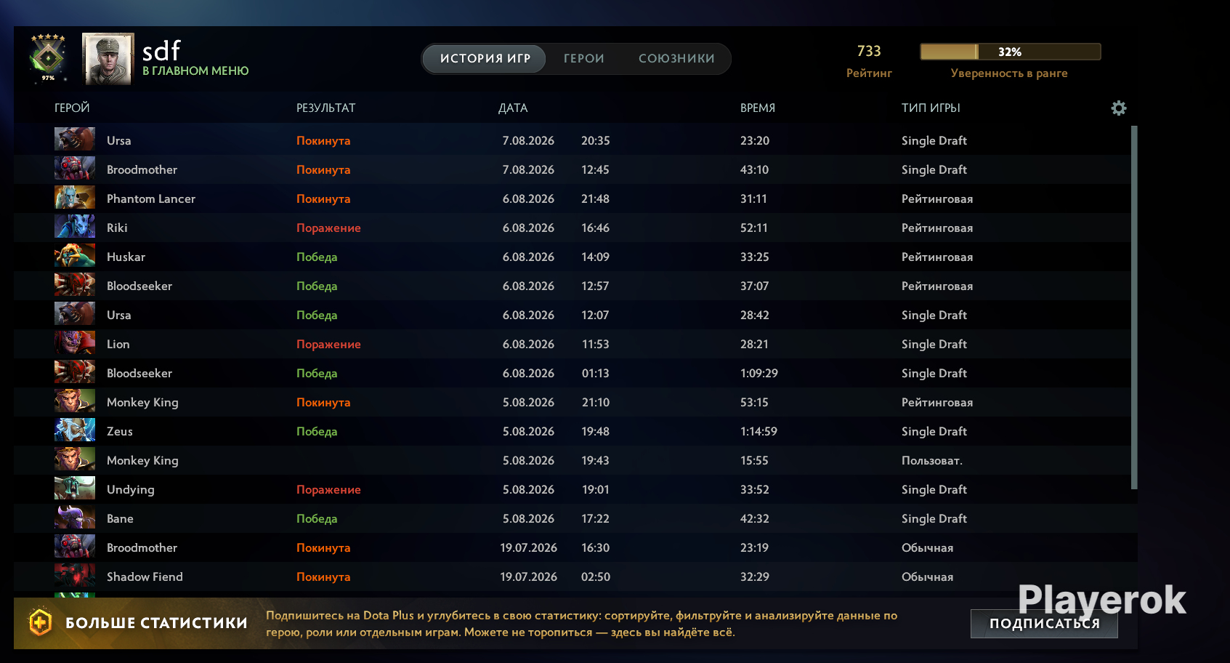Image resolution: width=1230 pixels, height=663 pixels.
Task: Click the Lion hero portrait
Action: click(x=75, y=343)
